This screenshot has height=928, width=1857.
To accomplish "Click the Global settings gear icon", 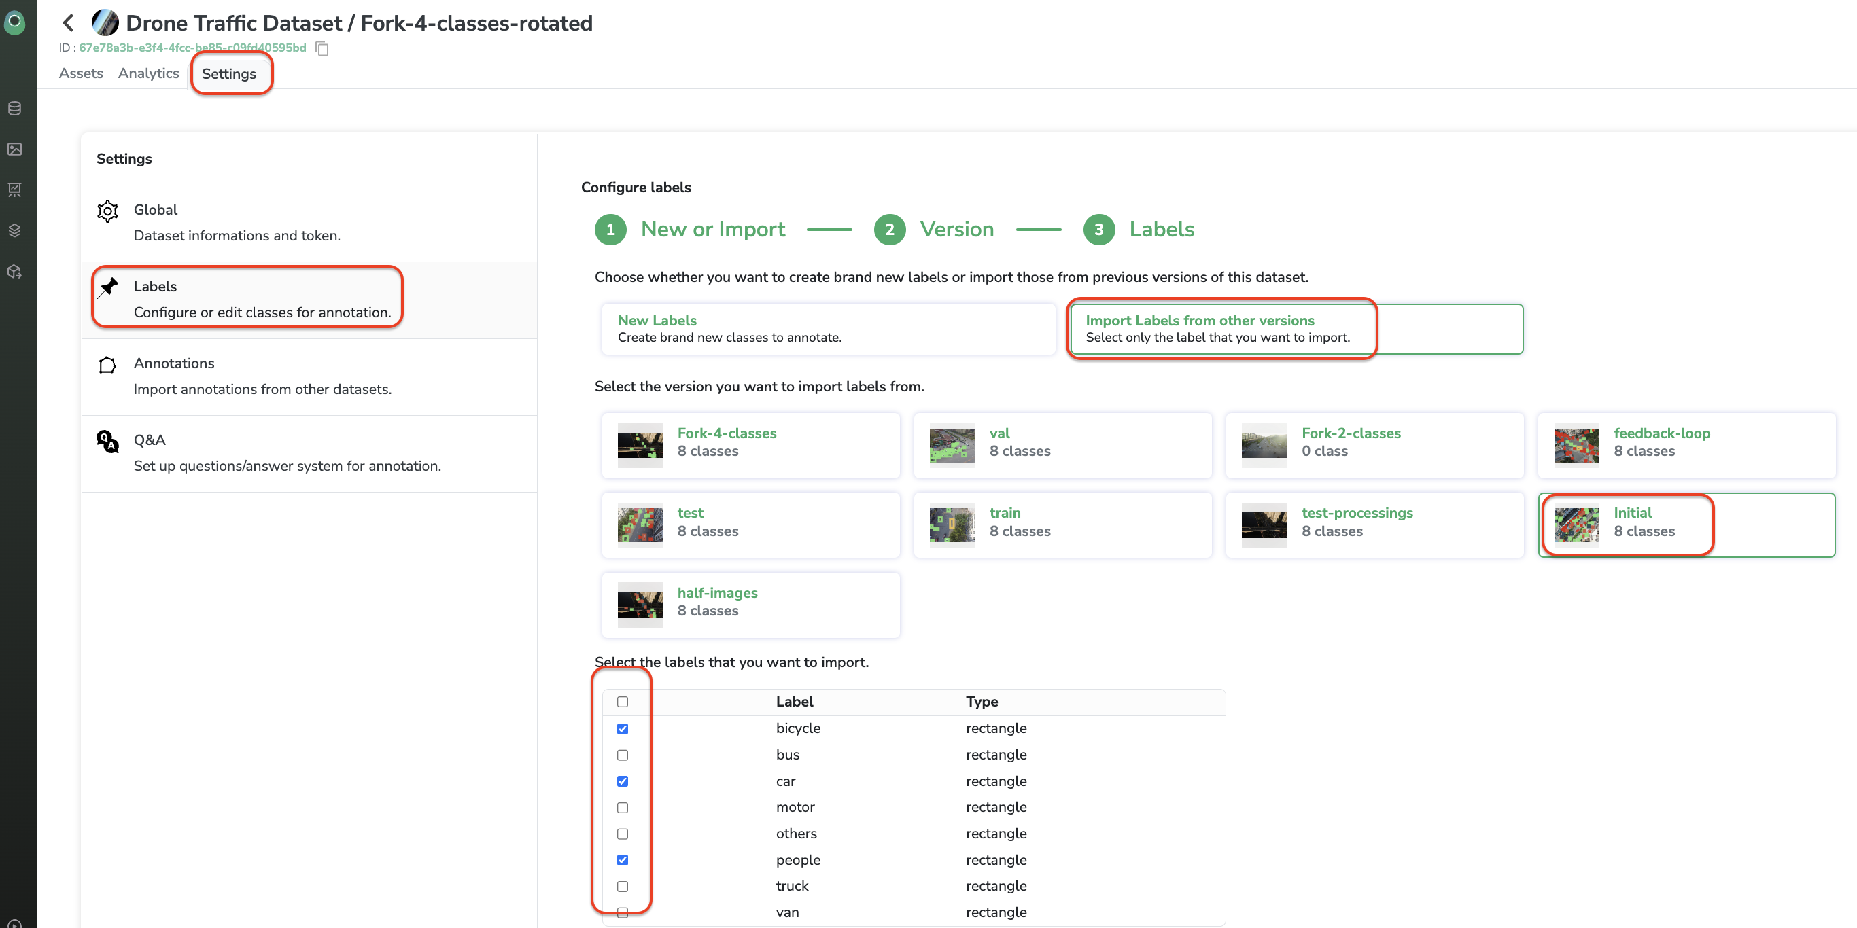I will [107, 211].
